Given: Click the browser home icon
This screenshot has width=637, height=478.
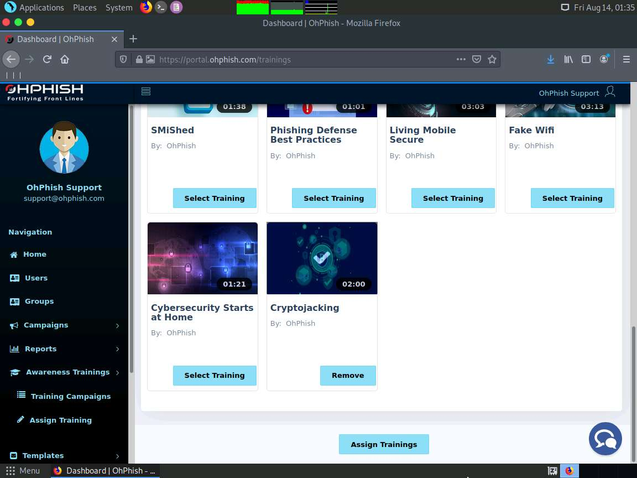Looking at the screenshot, I should [65, 59].
